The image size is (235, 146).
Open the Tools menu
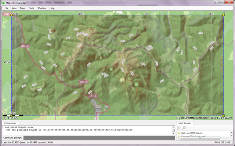pos(31,8)
